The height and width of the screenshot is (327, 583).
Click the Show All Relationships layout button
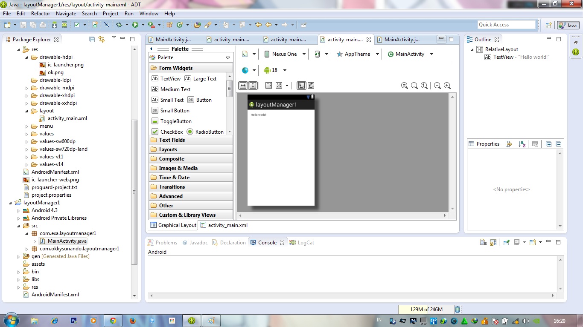(x=311, y=86)
